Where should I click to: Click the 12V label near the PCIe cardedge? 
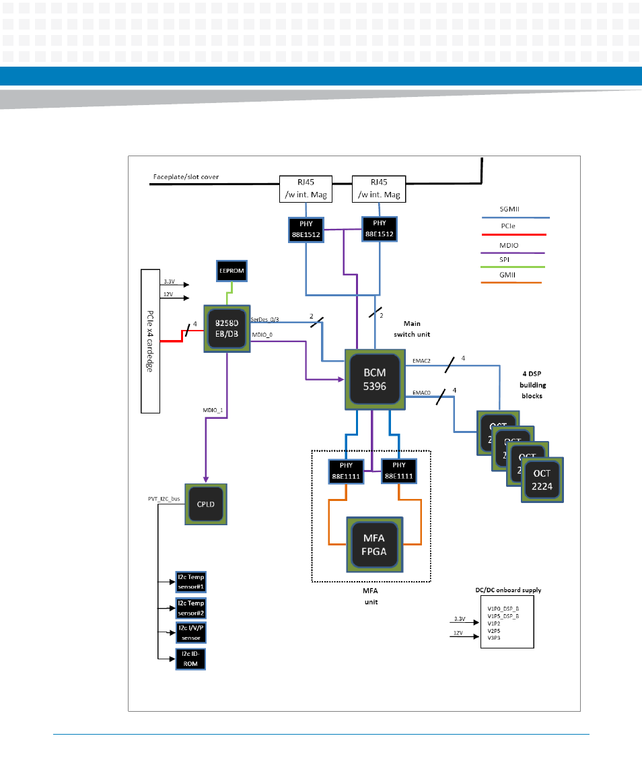168,294
